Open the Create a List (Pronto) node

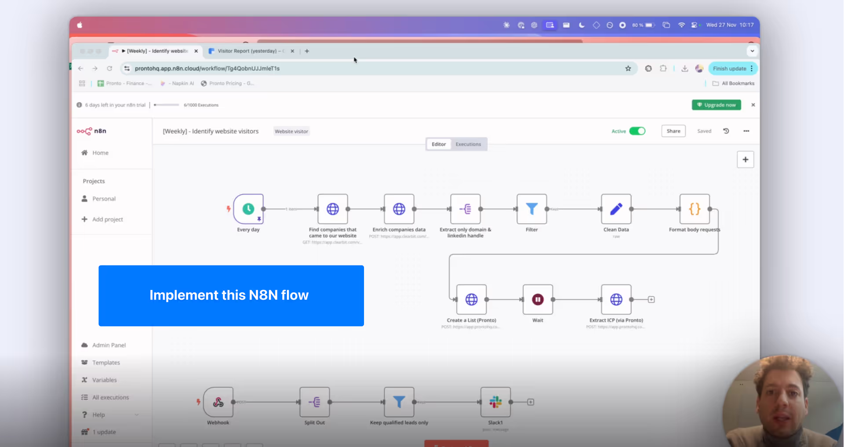point(472,299)
